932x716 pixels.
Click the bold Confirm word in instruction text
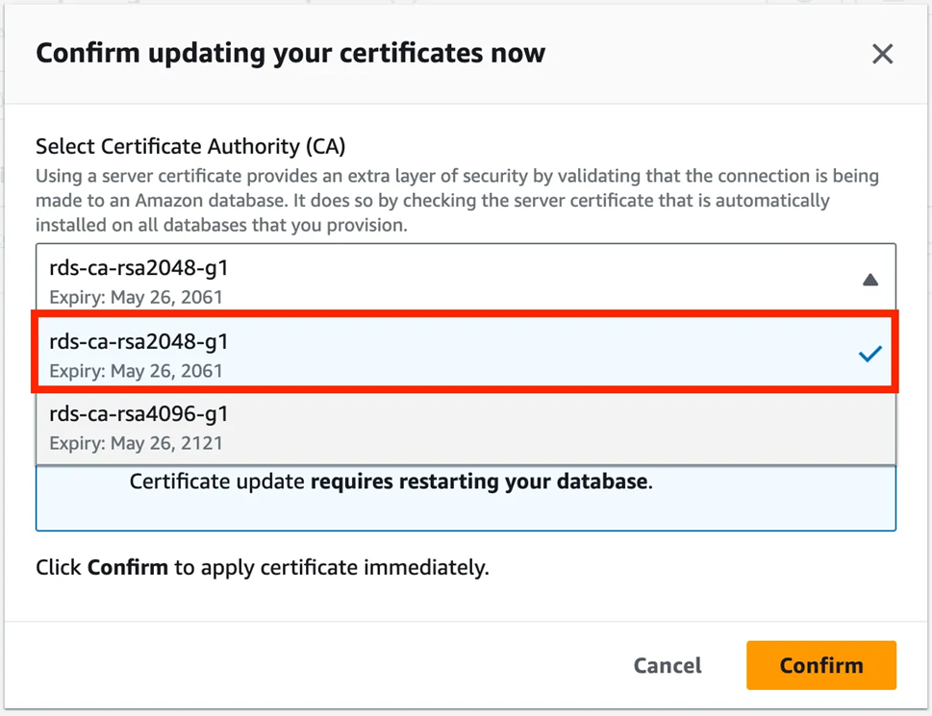point(127,567)
